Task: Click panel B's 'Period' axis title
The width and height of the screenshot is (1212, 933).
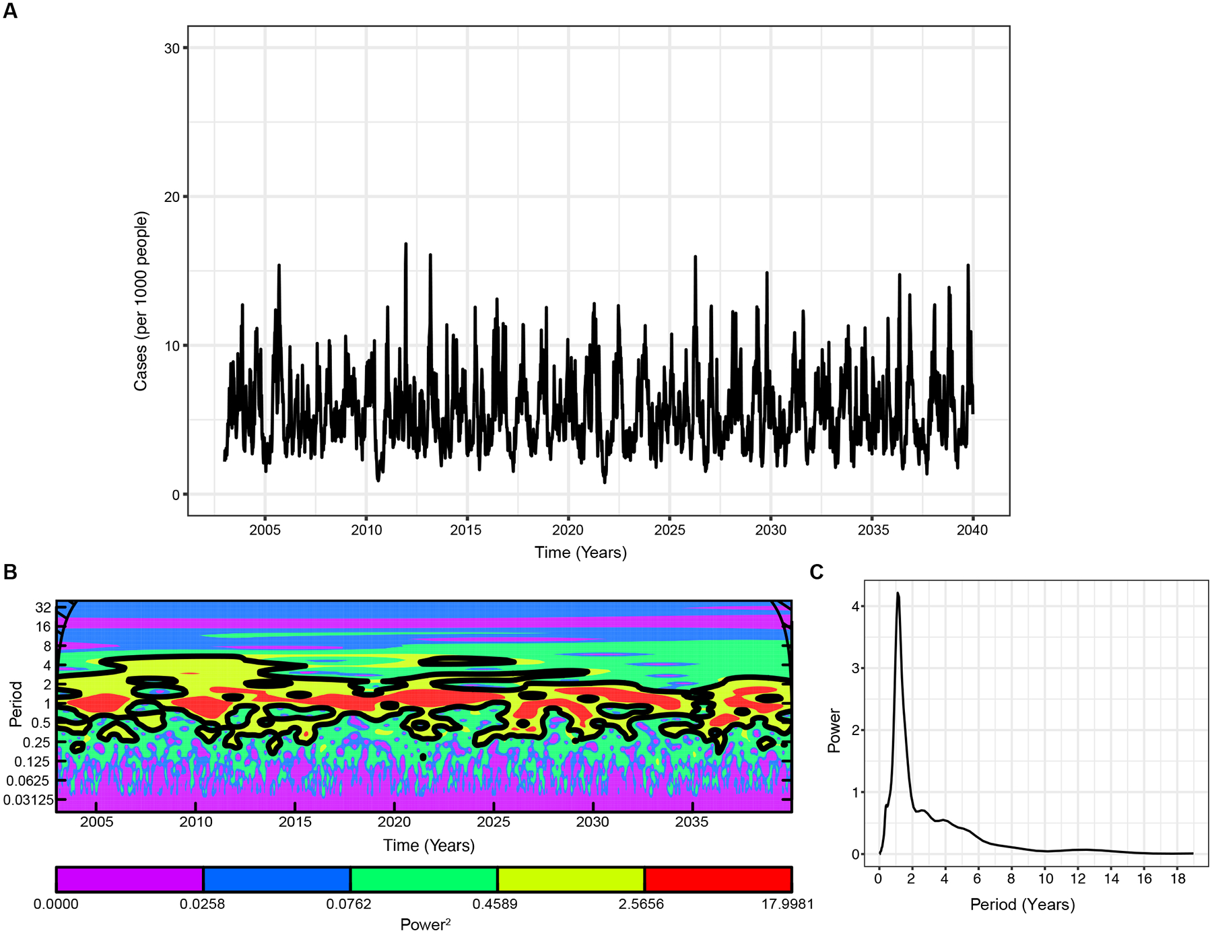Action: point(16,704)
